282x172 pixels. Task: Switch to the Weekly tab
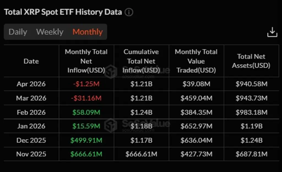click(x=50, y=32)
